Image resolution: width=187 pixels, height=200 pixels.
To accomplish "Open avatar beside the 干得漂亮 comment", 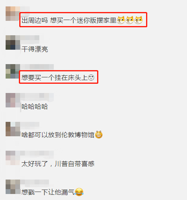I will [13, 42].
